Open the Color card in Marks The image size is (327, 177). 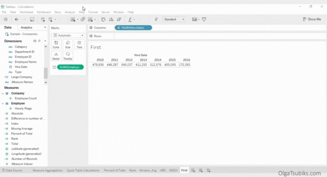click(x=56, y=44)
